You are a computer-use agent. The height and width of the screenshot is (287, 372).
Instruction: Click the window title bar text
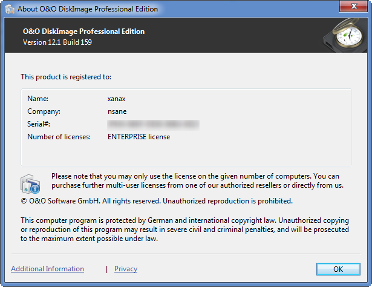(89, 9)
